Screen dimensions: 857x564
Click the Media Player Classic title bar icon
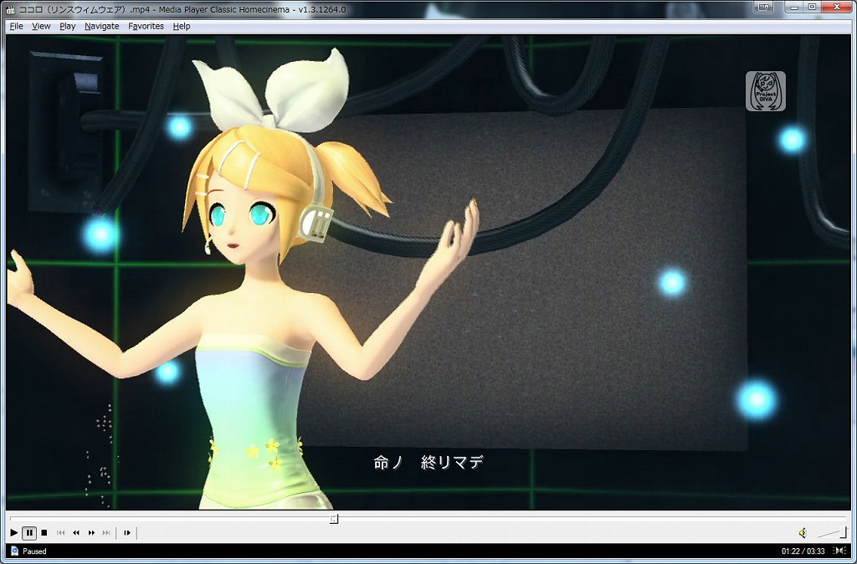pyautogui.click(x=10, y=8)
